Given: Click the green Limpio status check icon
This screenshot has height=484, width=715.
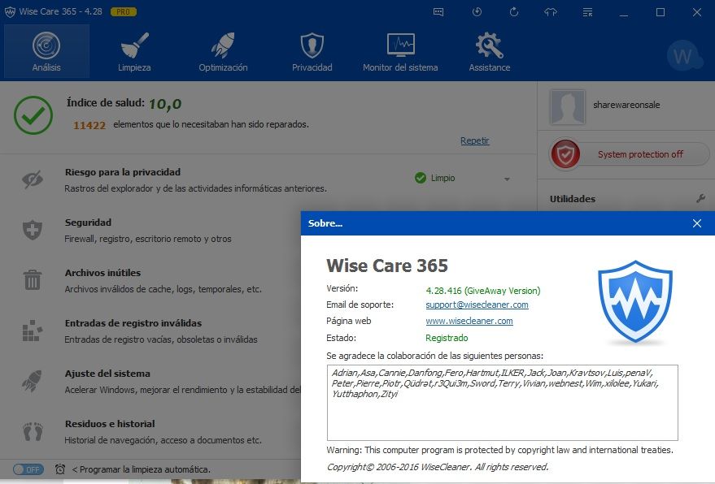Looking at the screenshot, I should pos(421,178).
